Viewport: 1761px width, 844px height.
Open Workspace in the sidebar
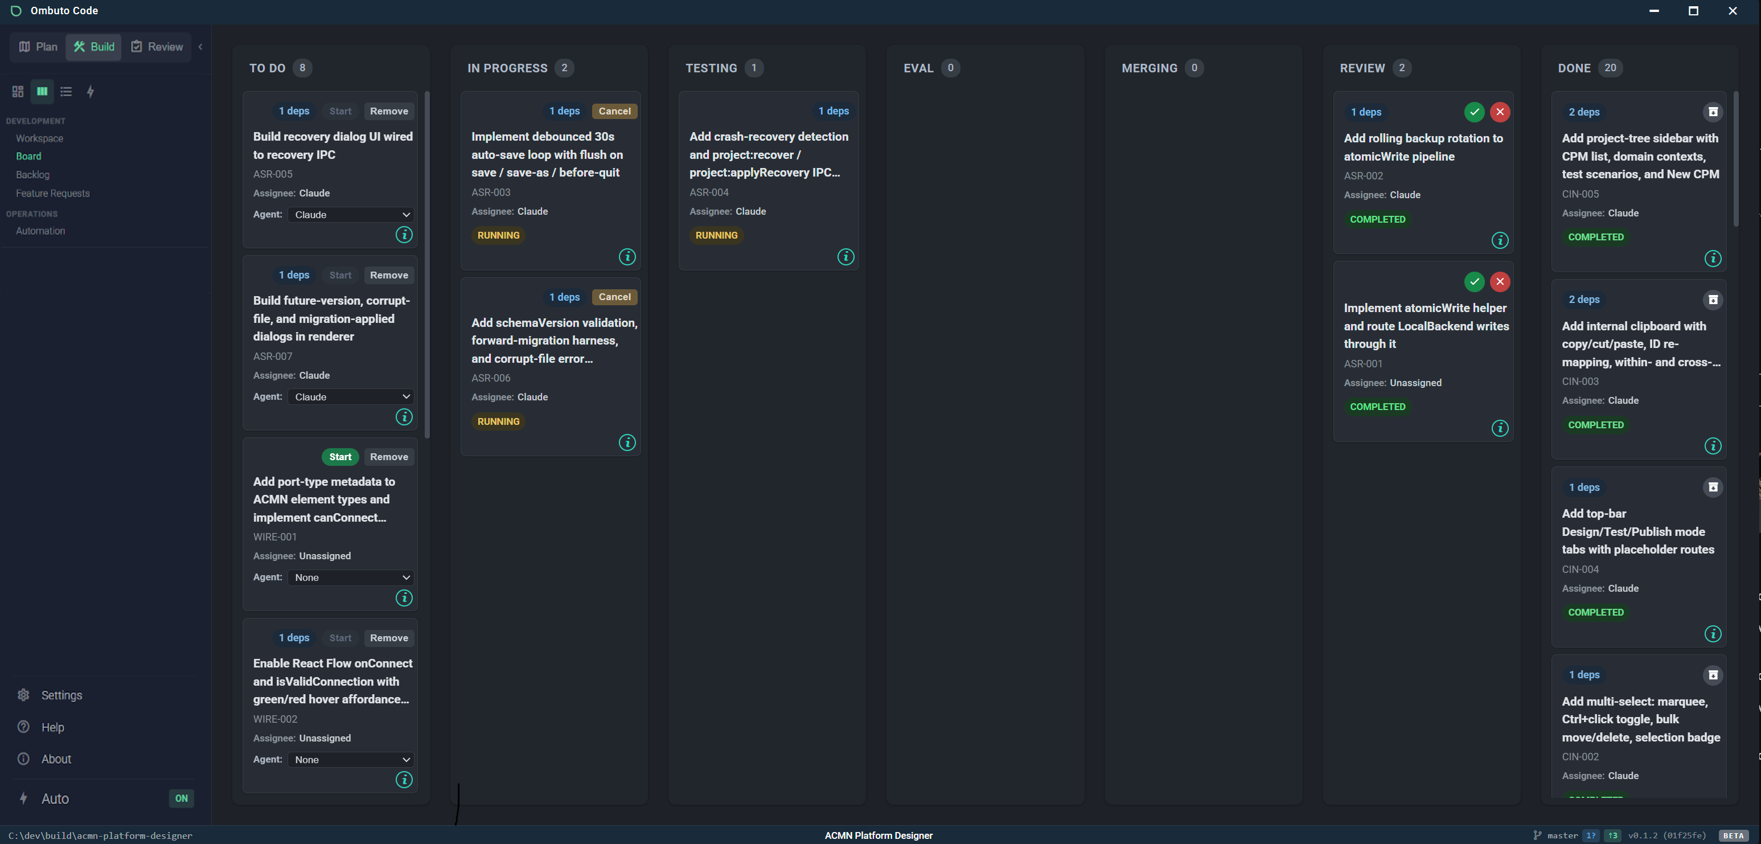(x=40, y=138)
